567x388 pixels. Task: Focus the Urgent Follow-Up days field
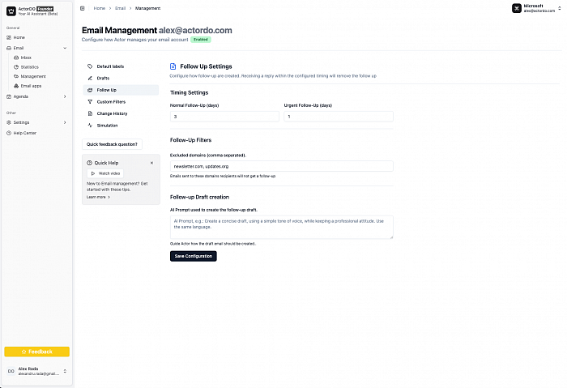tap(338, 117)
